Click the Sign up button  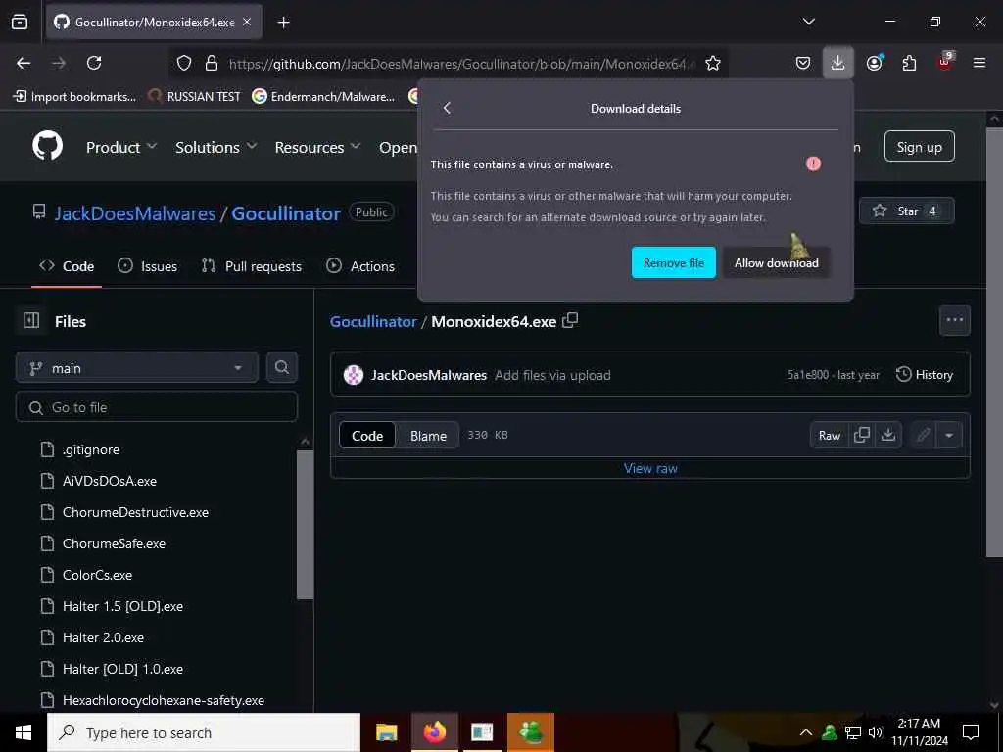point(919,147)
